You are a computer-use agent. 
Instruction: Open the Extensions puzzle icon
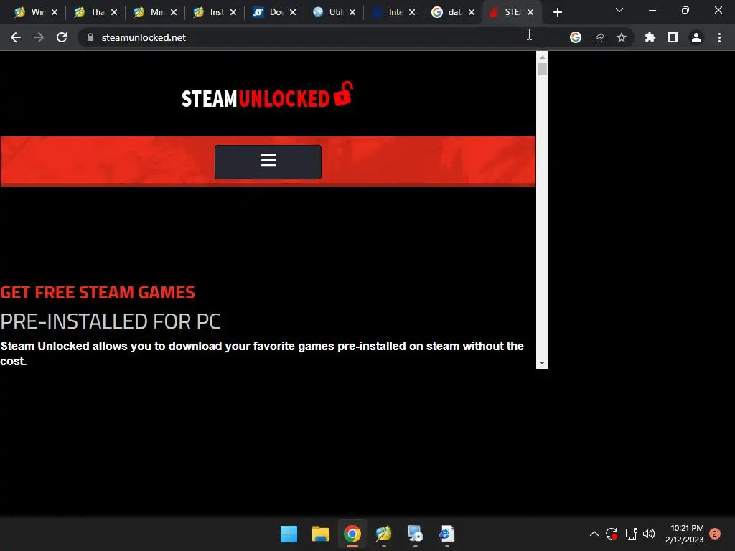click(650, 37)
